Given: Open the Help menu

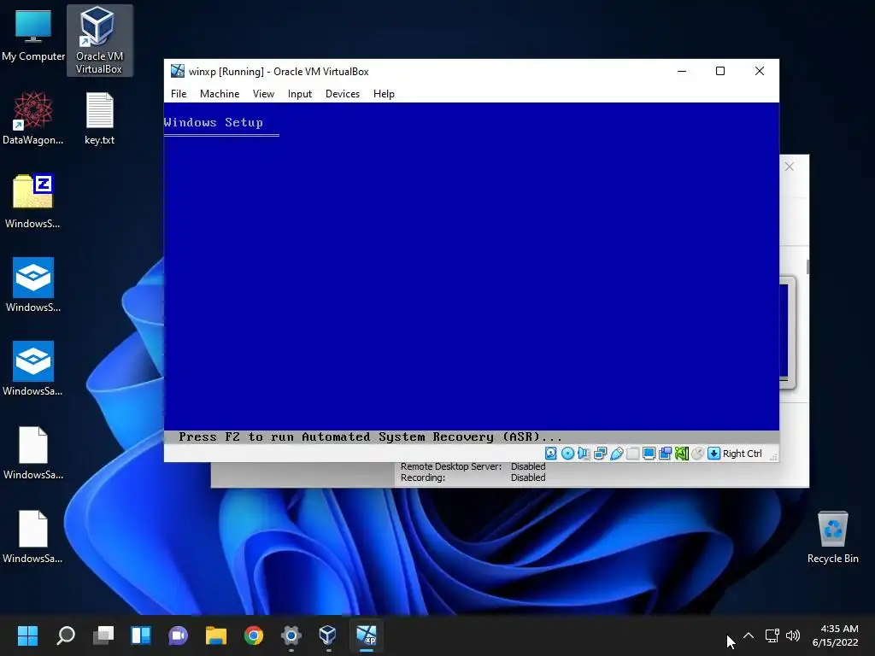Looking at the screenshot, I should [x=384, y=94].
